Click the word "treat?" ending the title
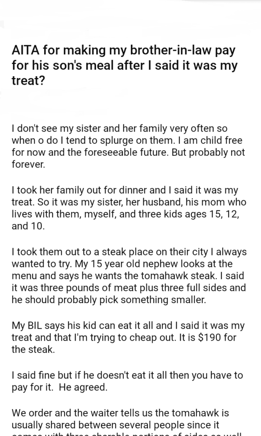 click(x=28, y=81)
